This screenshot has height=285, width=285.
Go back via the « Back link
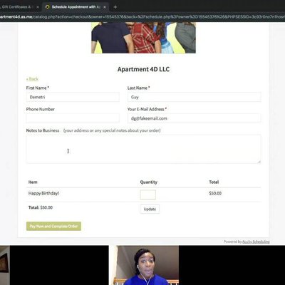[x=32, y=79]
